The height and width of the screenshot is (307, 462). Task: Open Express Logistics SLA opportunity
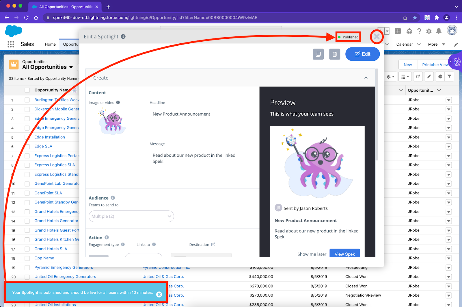point(55,165)
